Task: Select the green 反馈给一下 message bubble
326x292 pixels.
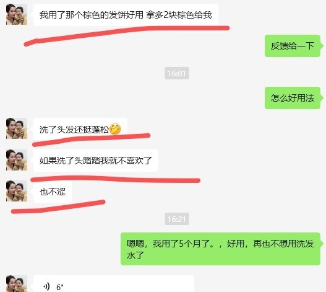Action: [293, 46]
